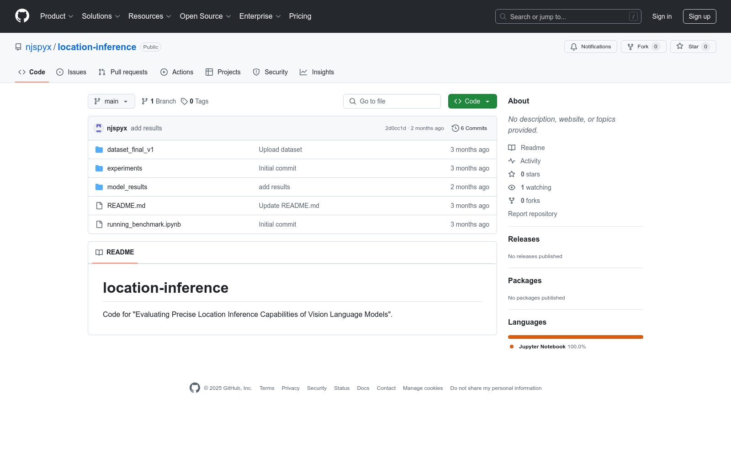Click the 'Upload dataset' commit message
Screen dimensions: 731x456
tap(281, 150)
